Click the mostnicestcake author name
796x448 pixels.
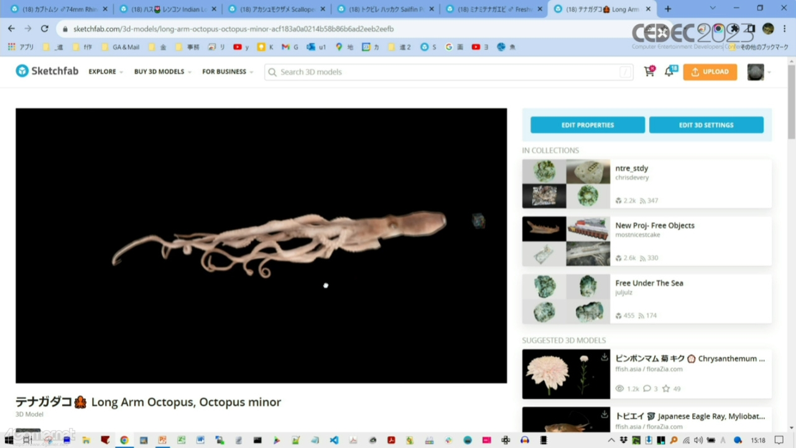point(637,235)
